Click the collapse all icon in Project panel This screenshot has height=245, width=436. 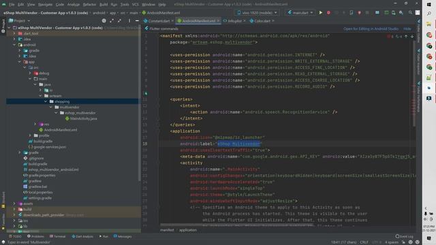(119, 20)
